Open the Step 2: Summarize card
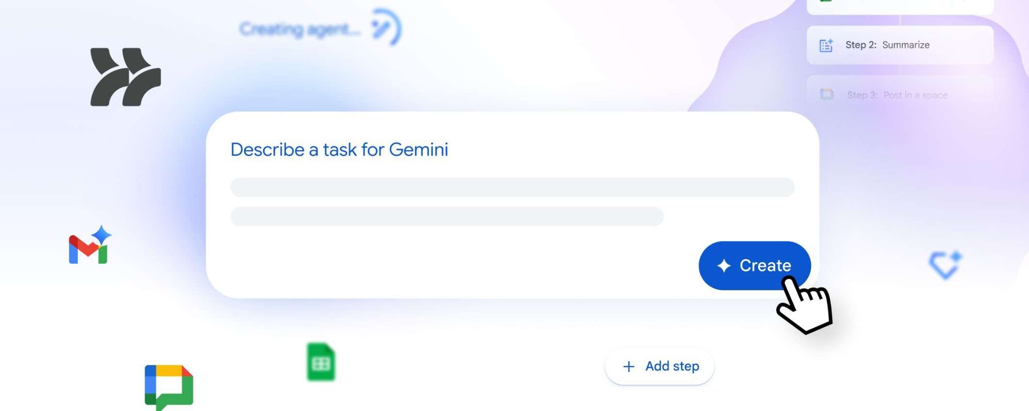 [900, 45]
